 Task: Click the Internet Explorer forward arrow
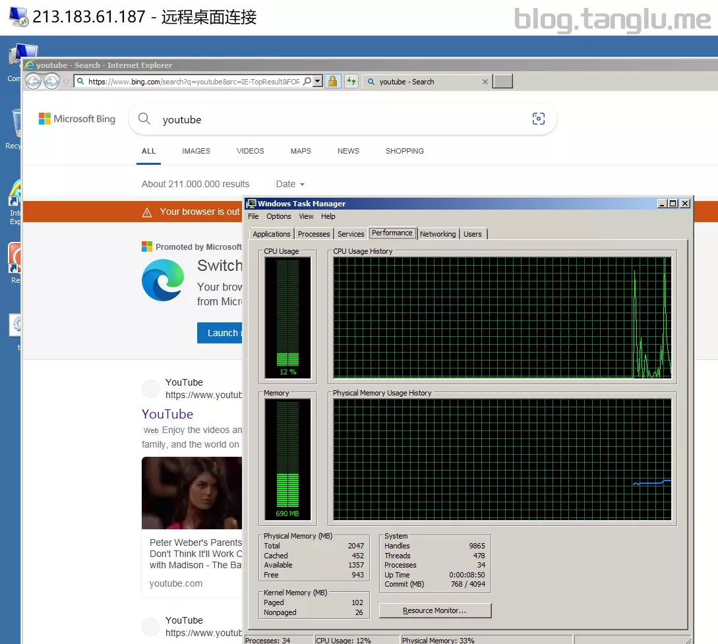point(51,81)
